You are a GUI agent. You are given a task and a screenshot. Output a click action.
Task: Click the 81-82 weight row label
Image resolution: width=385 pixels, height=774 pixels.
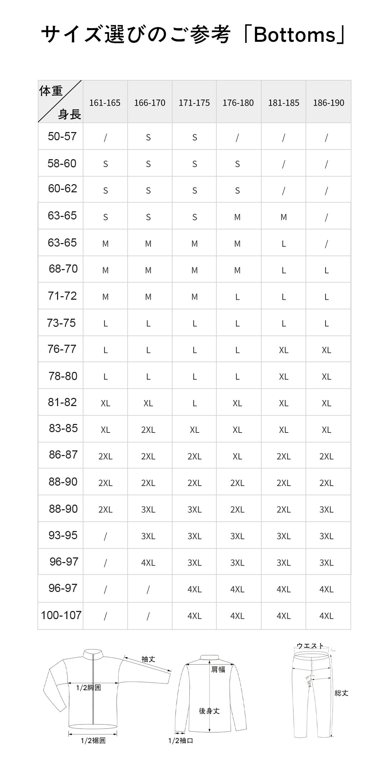point(62,402)
